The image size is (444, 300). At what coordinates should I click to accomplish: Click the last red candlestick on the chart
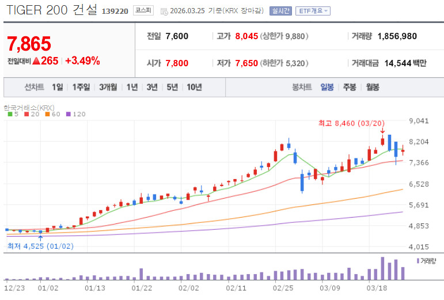pos(403,150)
